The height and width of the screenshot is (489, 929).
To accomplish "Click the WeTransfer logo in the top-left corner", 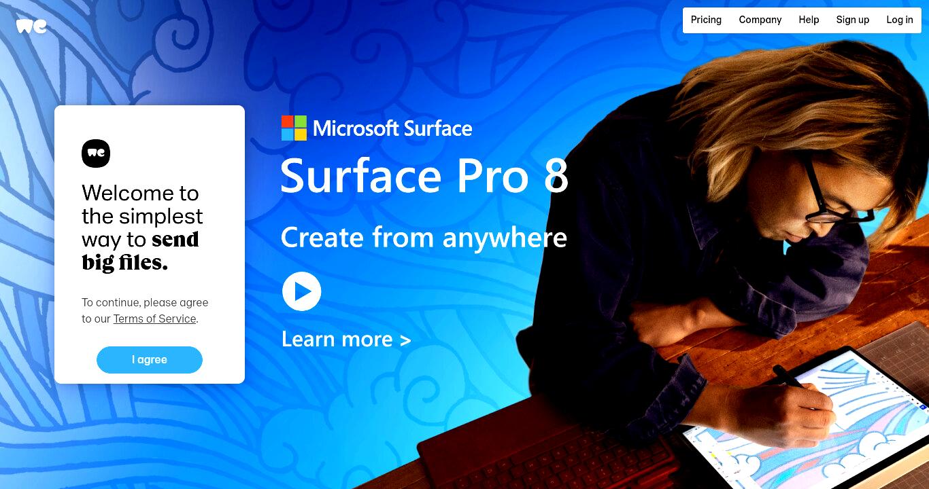I will coord(31,26).
